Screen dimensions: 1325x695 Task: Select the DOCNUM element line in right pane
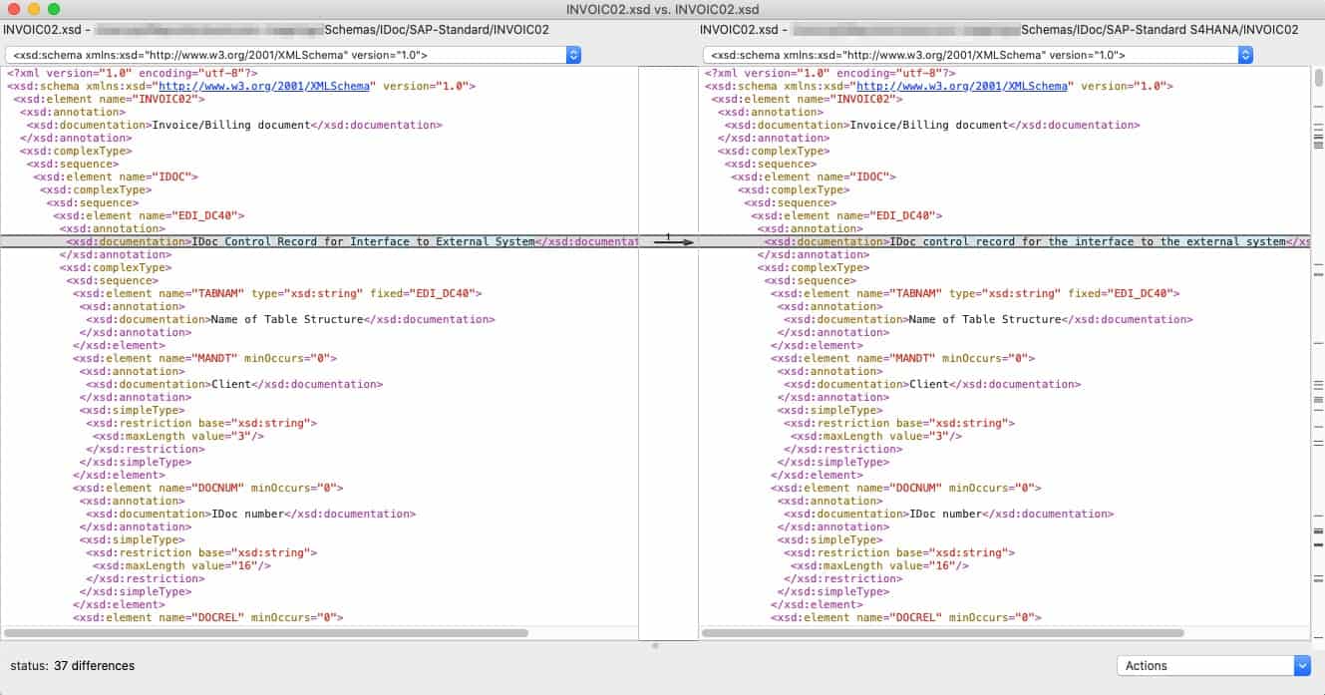pyautogui.click(x=905, y=488)
